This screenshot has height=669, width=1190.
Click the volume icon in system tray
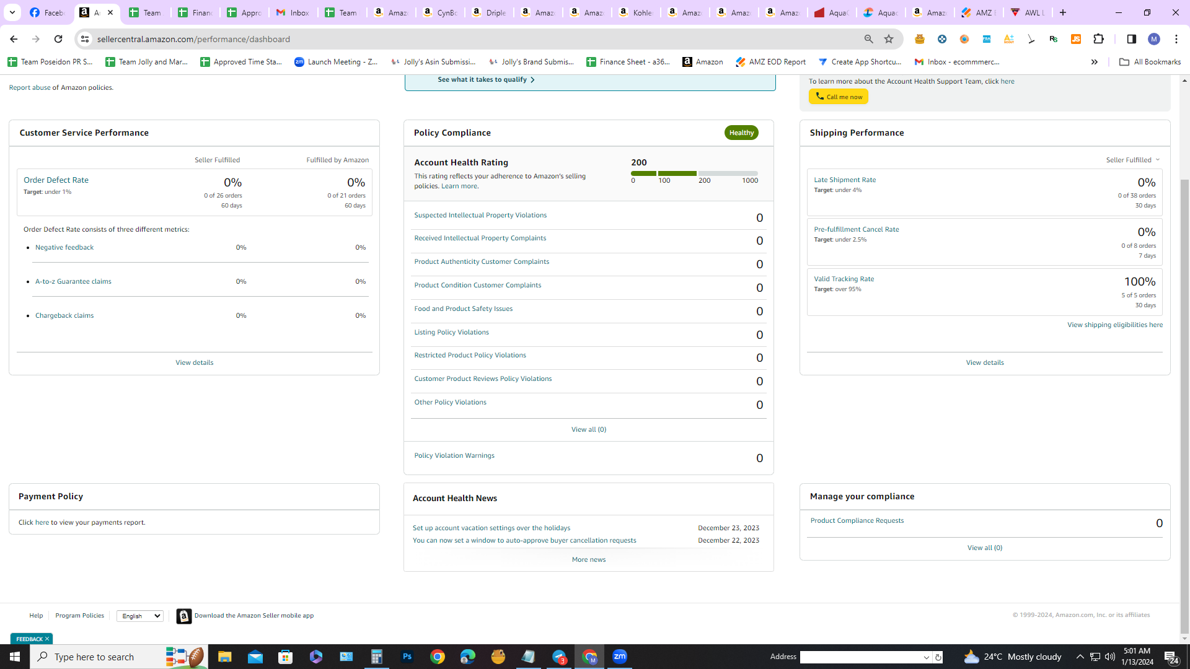point(1110,657)
